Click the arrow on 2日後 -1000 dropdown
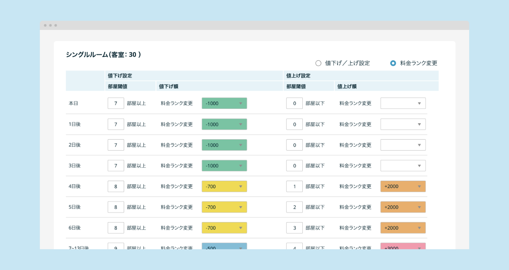The height and width of the screenshot is (270, 509). [x=241, y=145]
